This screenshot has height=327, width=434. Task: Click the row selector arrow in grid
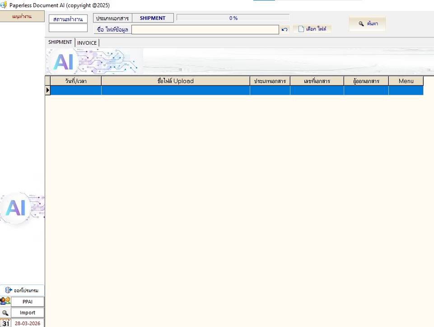point(47,90)
